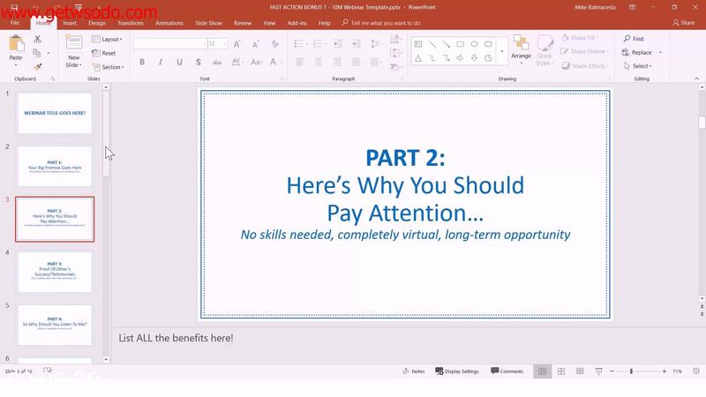Click the zoom slider handle

(x=631, y=371)
